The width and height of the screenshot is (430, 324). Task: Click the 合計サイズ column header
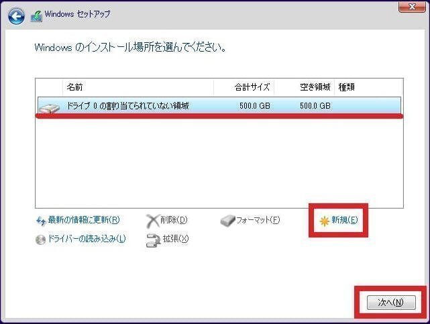[244, 87]
